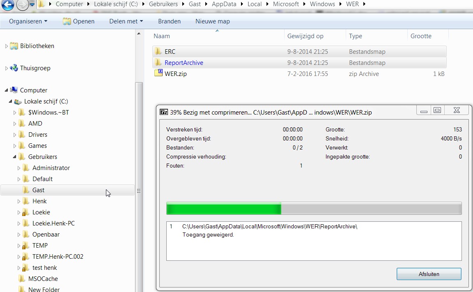Sort files by the Naam column header
Image resolution: width=473 pixels, height=292 pixels.
tap(217, 36)
